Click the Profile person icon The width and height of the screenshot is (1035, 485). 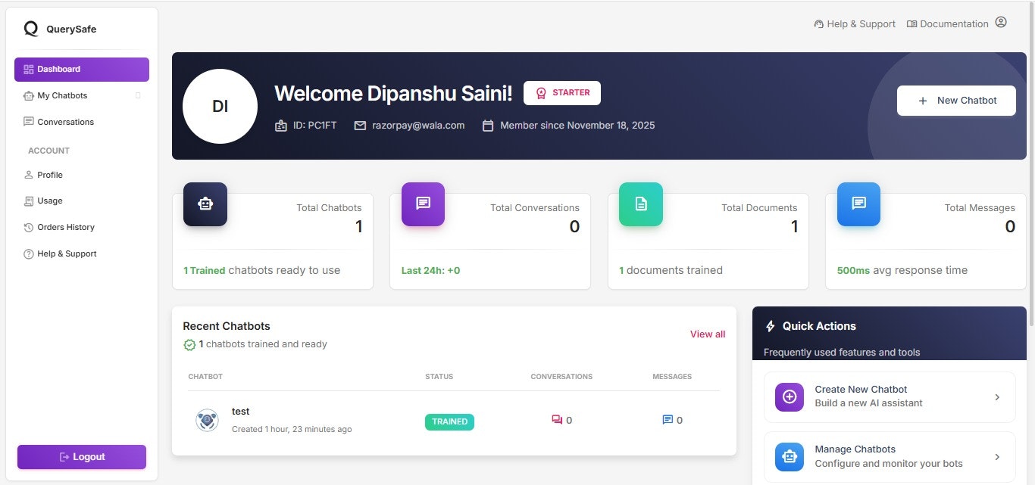pos(28,175)
